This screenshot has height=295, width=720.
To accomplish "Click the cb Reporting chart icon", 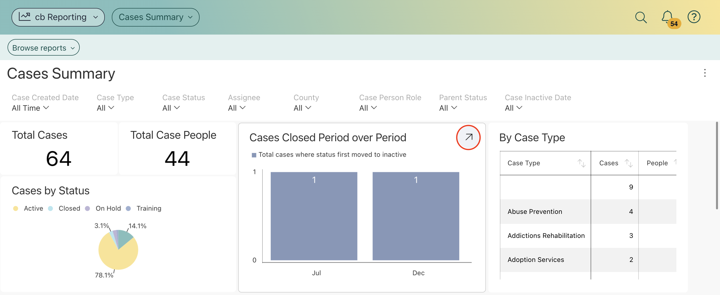I will pyautogui.click(x=25, y=17).
